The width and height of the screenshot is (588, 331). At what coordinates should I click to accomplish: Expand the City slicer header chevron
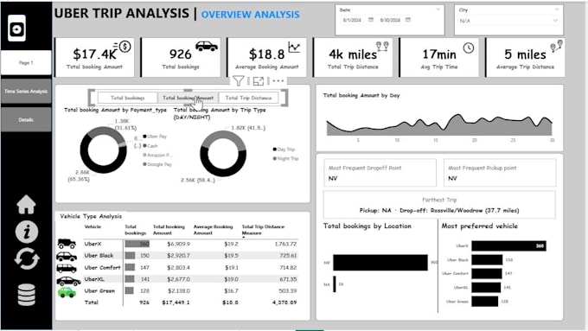[557, 10]
